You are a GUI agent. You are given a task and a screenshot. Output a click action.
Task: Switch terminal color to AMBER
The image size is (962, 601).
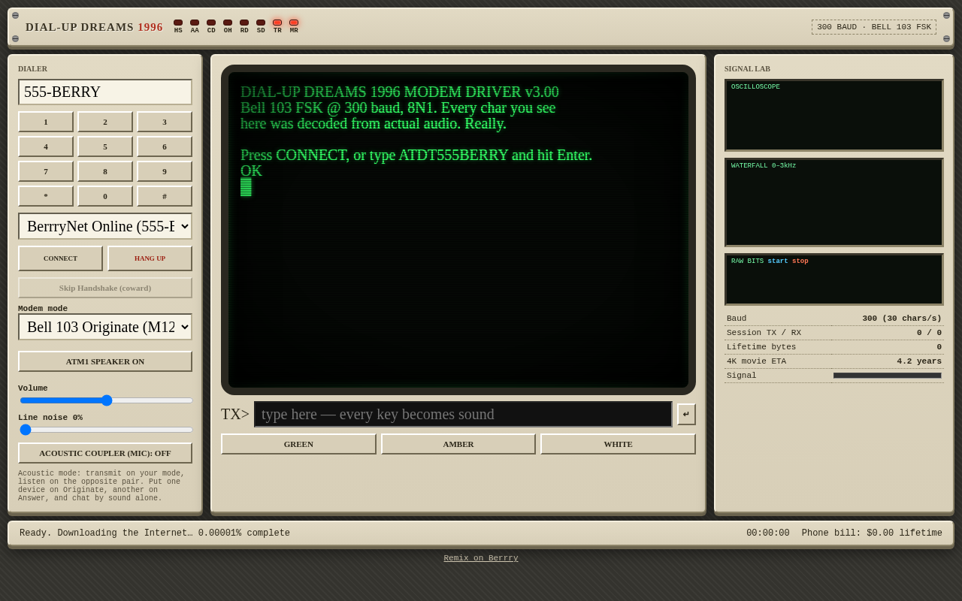458,444
